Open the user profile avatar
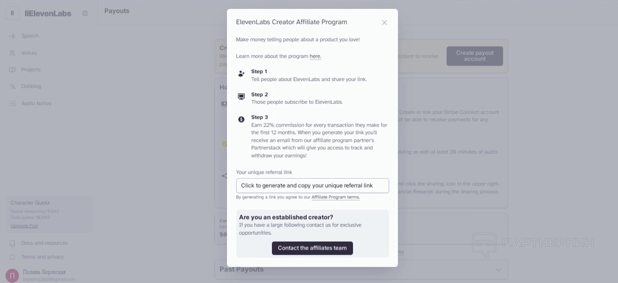The width and height of the screenshot is (618, 283). pos(13,276)
